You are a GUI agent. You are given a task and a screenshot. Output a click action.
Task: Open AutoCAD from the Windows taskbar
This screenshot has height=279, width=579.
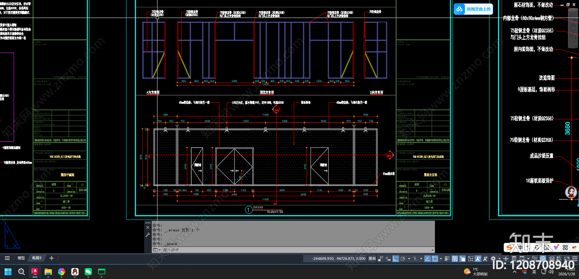pyautogui.click(x=35, y=272)
